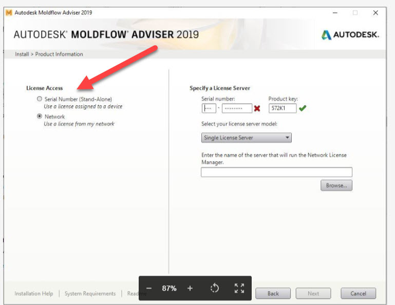The width and height of the screenshot is (395, 305).
Task: Click the Product Information breadcrumb text
Action: point(59,54)
